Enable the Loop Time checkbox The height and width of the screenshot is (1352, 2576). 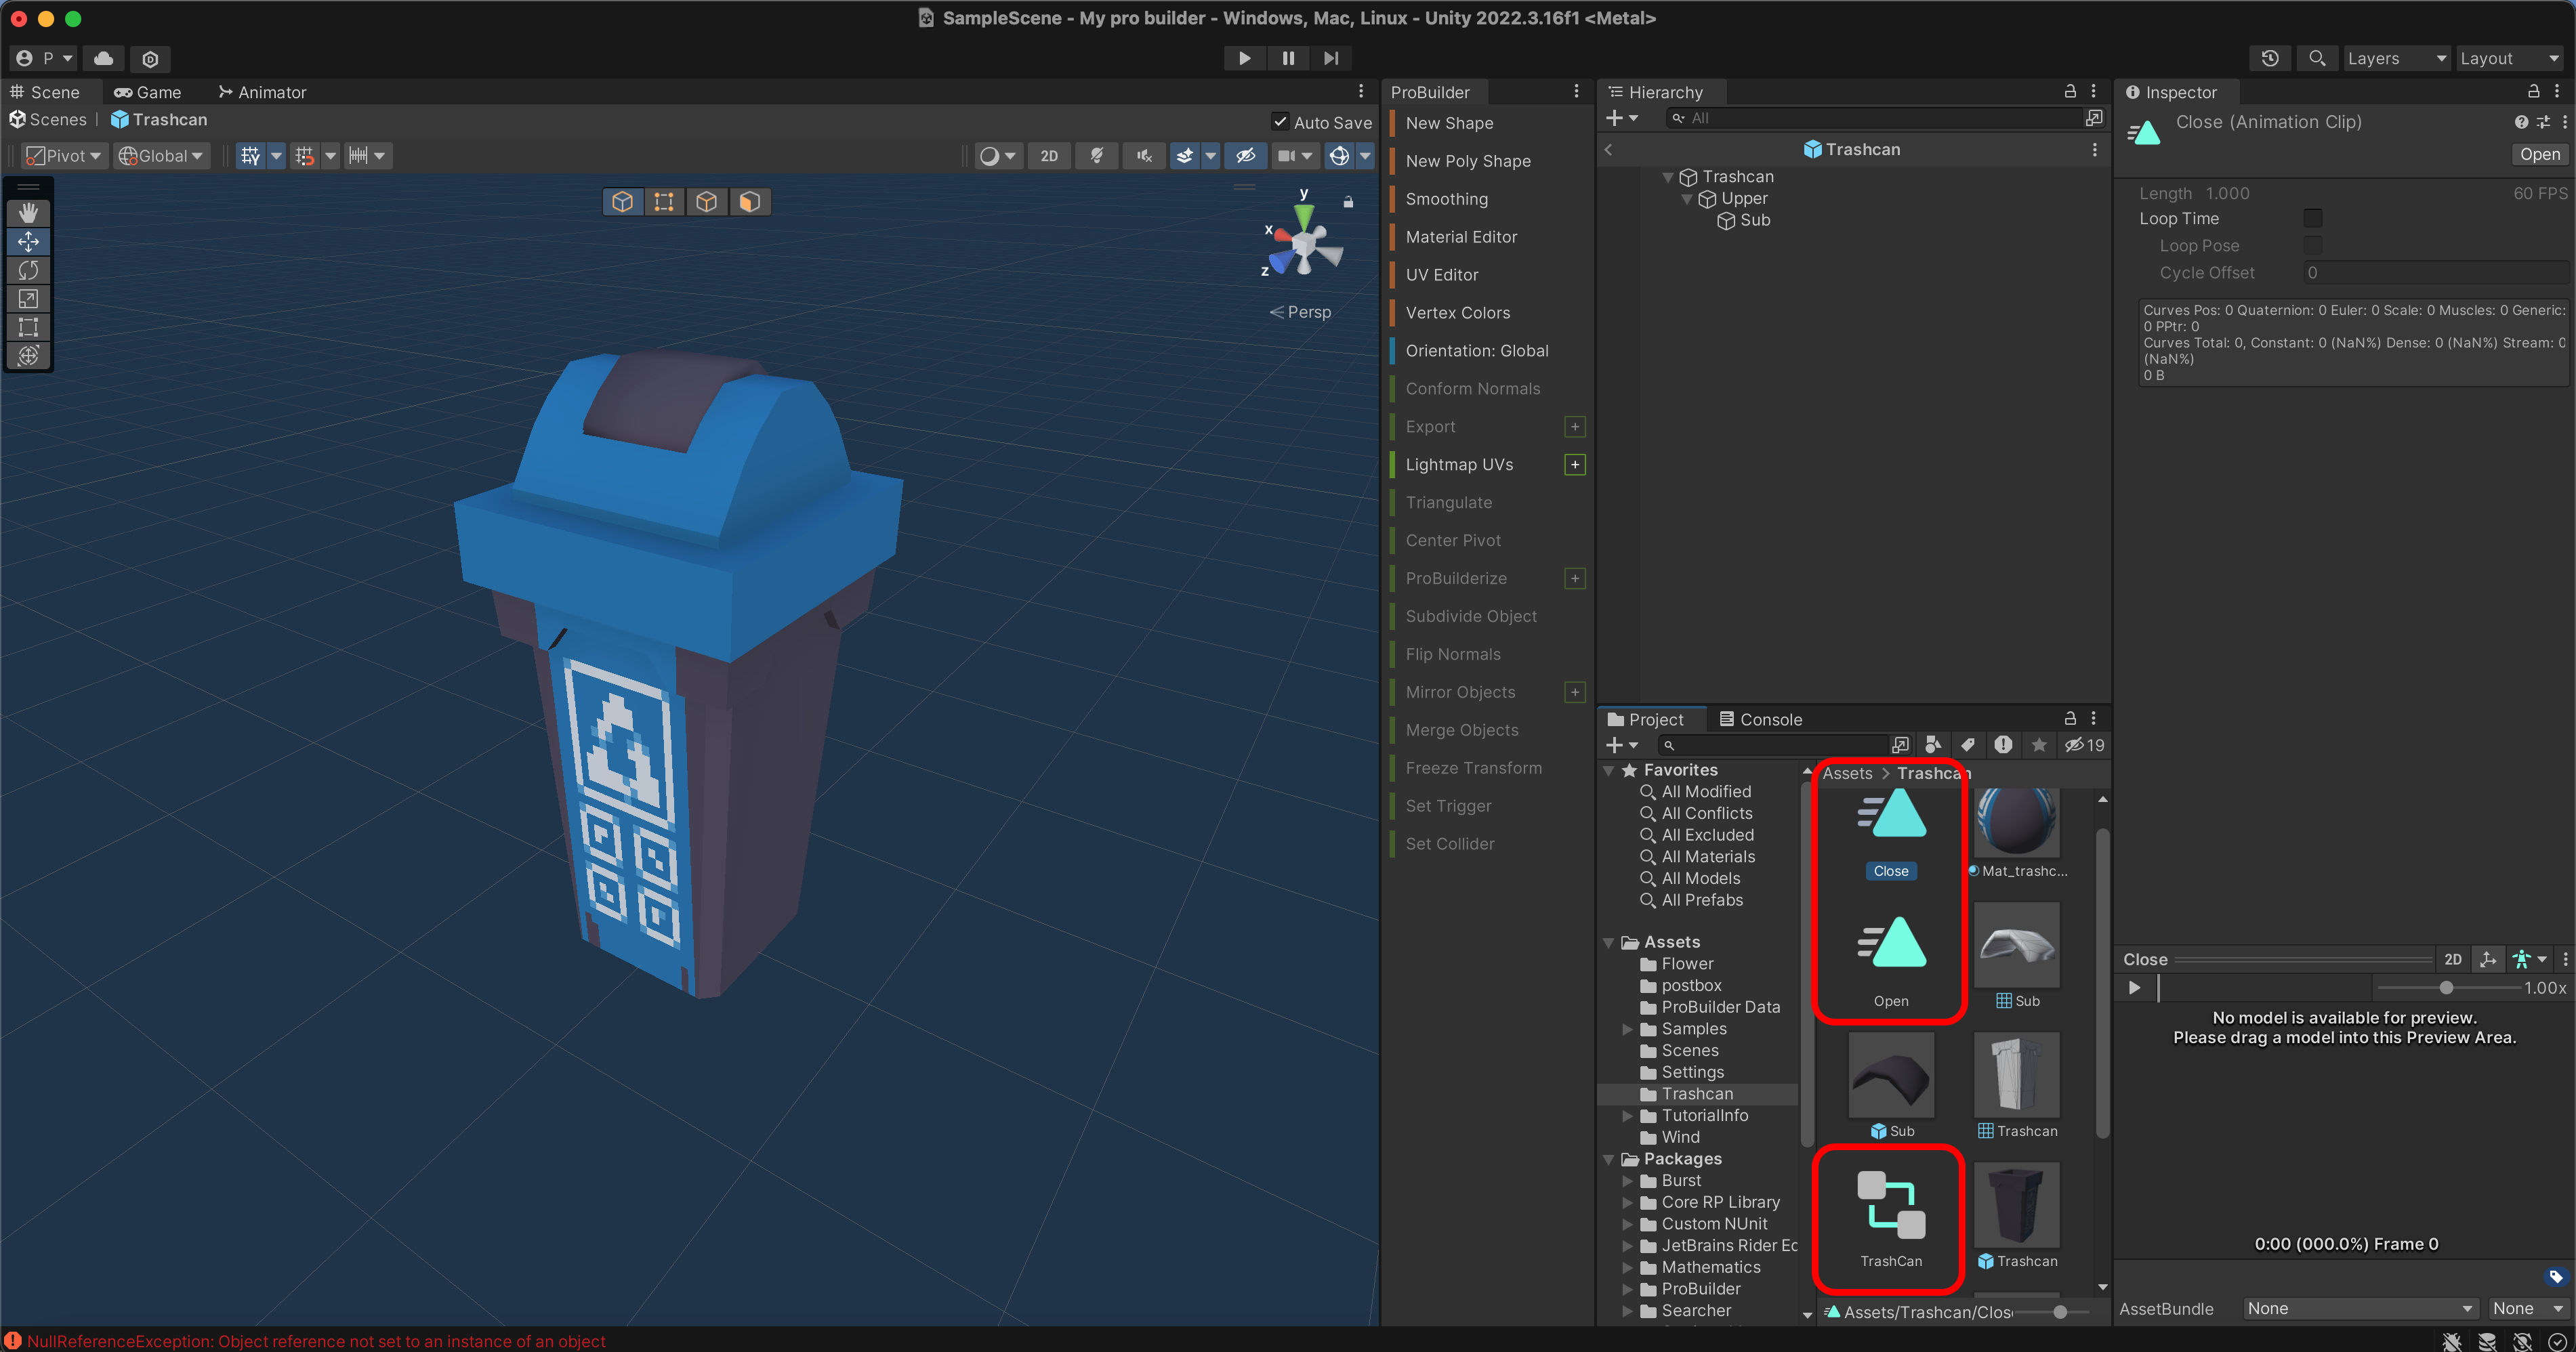click(x=2312, y=218)
